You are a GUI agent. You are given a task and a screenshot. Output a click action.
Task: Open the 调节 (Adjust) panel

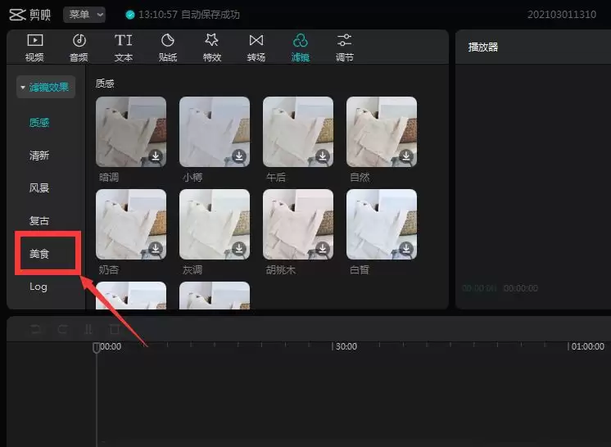[345, 47]
